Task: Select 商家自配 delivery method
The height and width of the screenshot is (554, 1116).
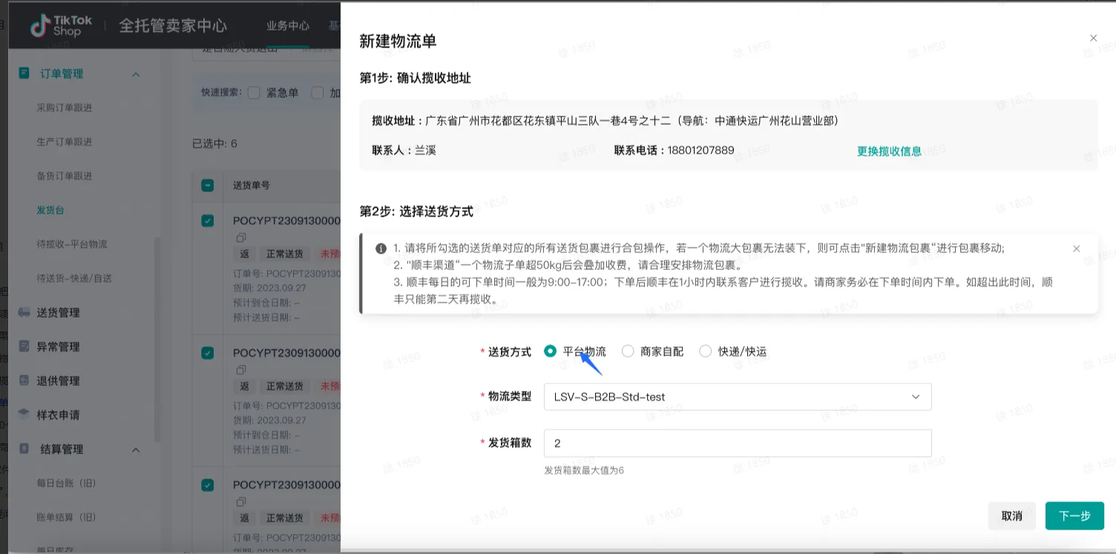Action: pyautogui.click(x=628, y=352)
